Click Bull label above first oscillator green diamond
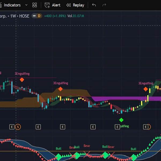161x161 pixels. [x=58, y=149]
